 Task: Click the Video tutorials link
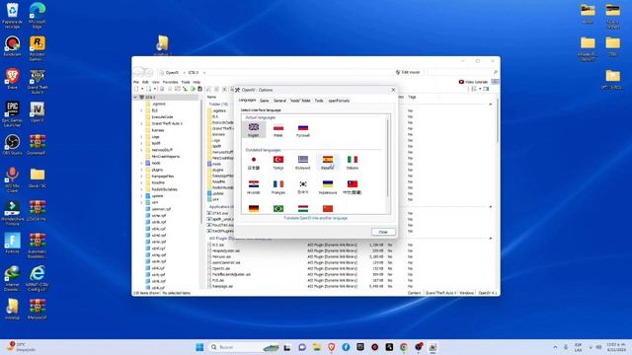point(473,82)
